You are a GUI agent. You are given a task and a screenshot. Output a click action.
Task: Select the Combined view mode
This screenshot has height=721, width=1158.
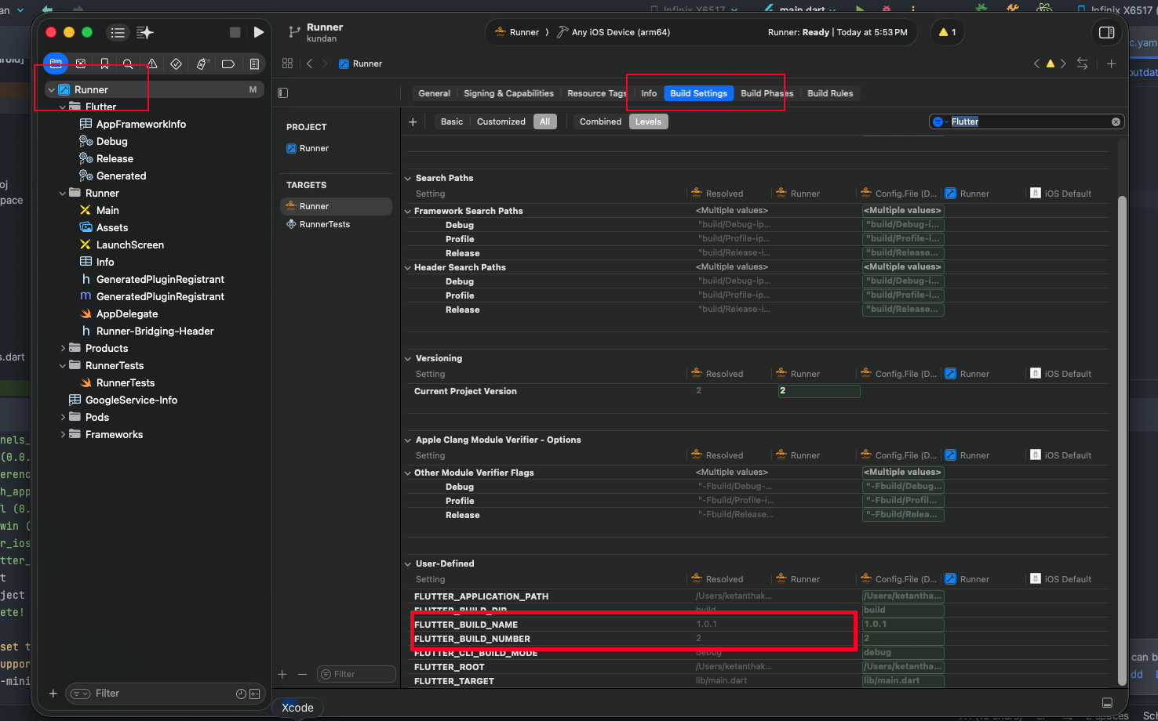(600, 121)
